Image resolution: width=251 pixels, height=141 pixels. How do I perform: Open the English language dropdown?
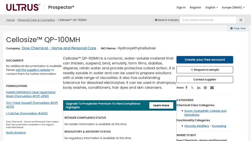211,8
